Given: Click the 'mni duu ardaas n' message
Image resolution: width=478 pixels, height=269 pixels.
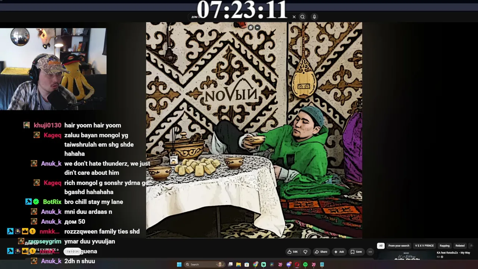Looking at the screenshot, I should pos(88,212).
